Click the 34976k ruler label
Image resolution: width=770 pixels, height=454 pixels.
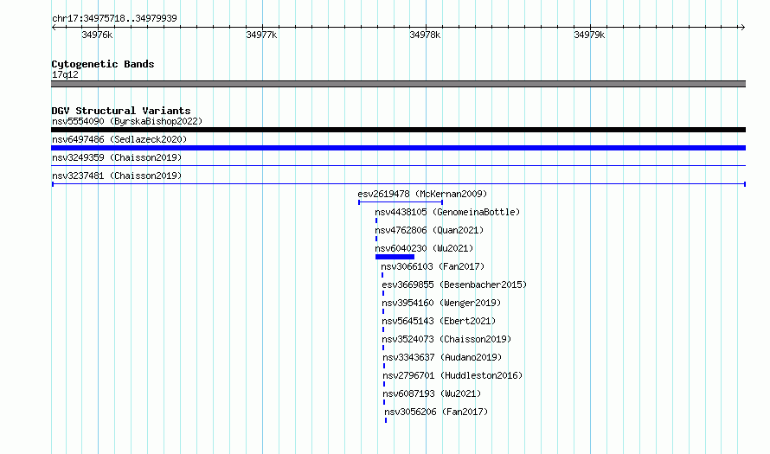[x=97, y=35]
